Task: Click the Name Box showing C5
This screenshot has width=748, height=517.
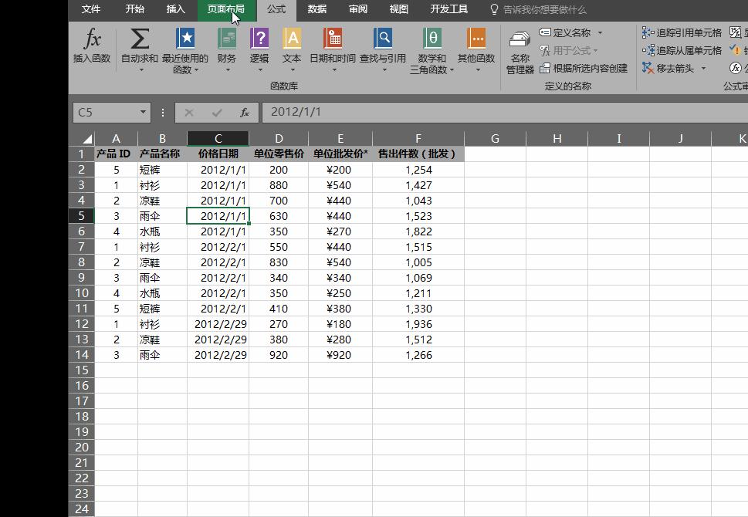Action: point(106,113)
